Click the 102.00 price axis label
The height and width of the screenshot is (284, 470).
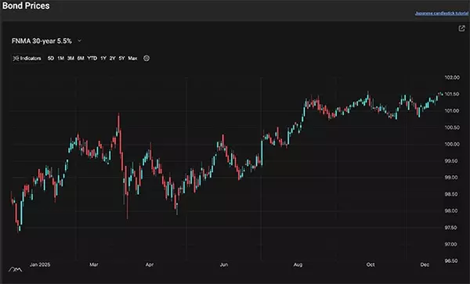click(x=452, y=77)
